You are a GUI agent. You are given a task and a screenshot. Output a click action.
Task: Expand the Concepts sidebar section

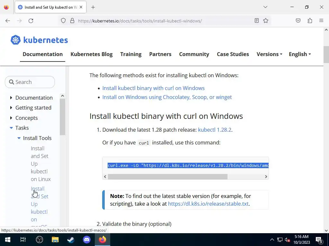(x=11, y=118)
